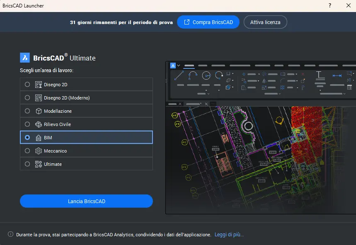The width and height of the screenshot is (356, 245).
Task: Click the Disegno 2D (Moderno) workspace icon
Action: coord(39,98)
